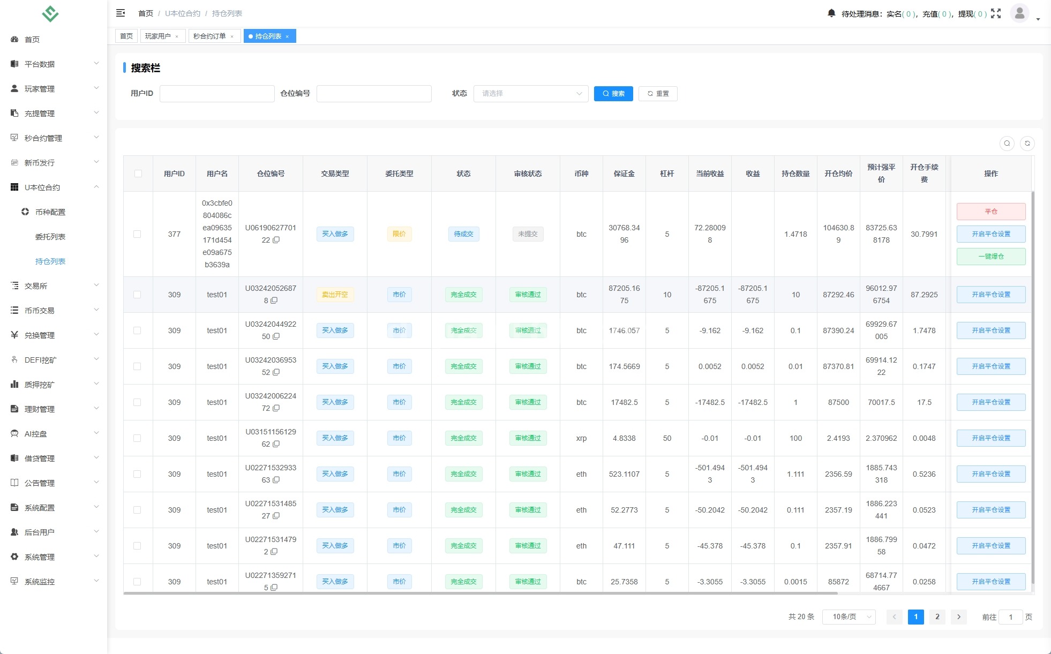
Task: Click the 重置 reset button in search bar
Action: (x=658, y=93)
